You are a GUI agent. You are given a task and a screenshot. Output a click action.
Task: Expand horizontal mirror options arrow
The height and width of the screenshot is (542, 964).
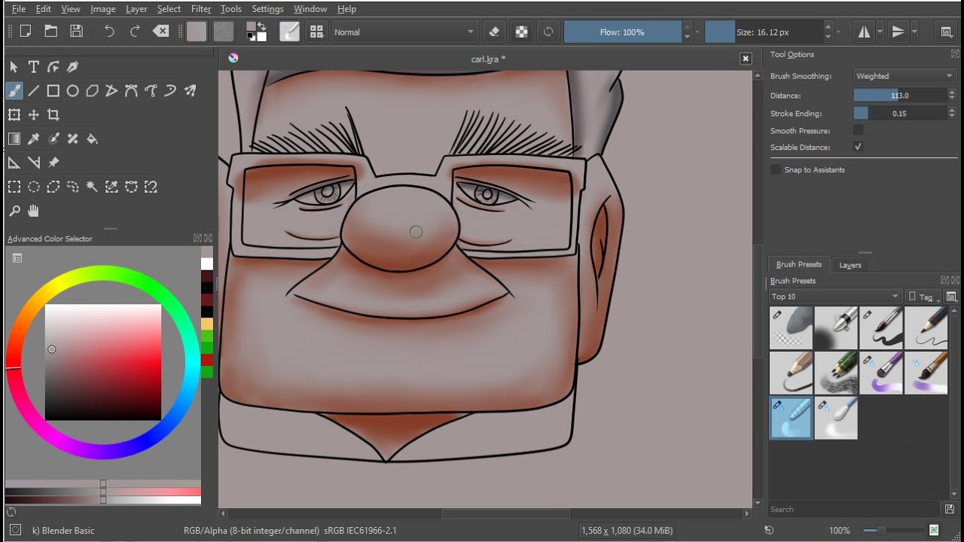point(880,32)
